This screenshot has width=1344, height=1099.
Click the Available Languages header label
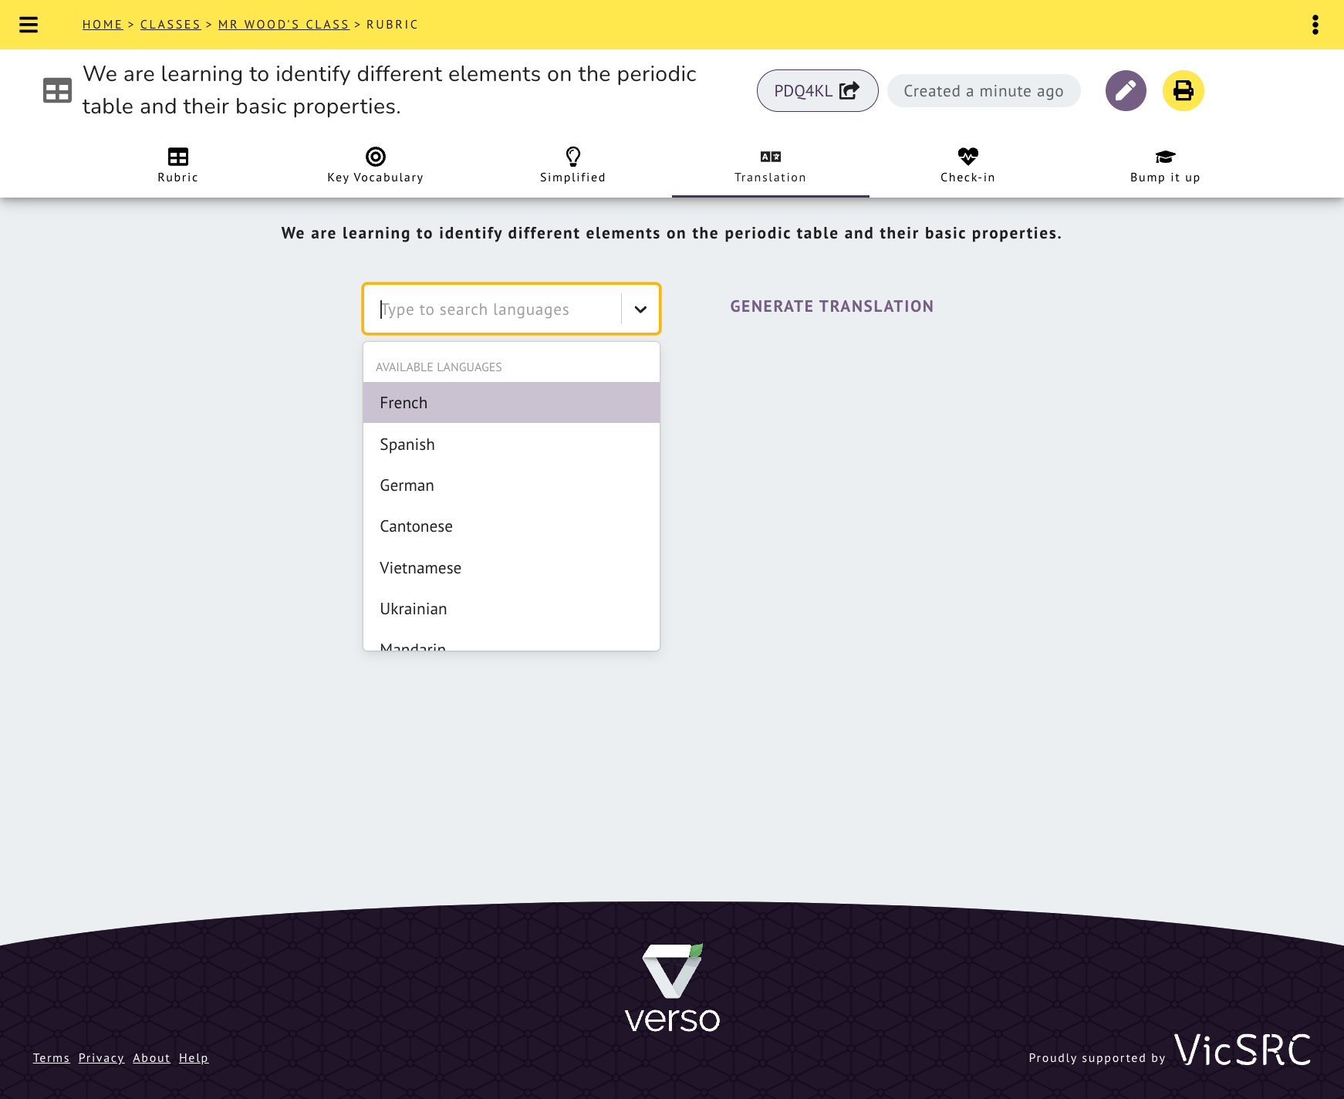coord(439,367)
